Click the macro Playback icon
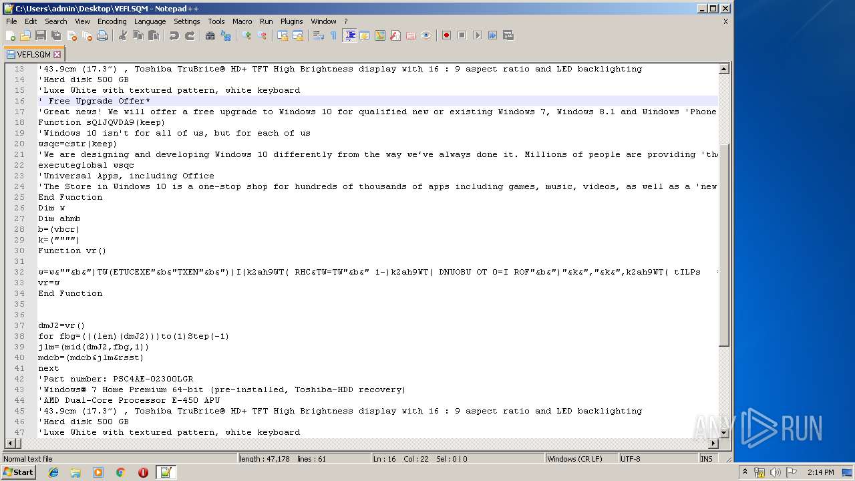The height and width of the screenshot is (481, 855). (x=477, y=35)
